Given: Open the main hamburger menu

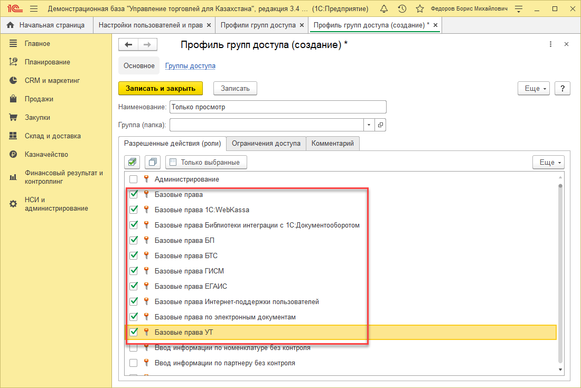Looking at the screenshot, I should coord(34,9).
